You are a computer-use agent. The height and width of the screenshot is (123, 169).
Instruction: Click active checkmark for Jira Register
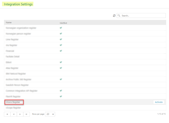(61, 45)
